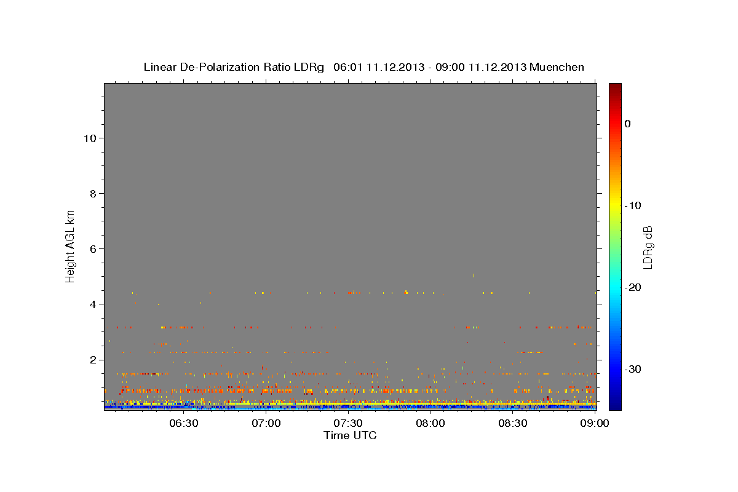Click the colorbar value '0'

coord(628,124)
